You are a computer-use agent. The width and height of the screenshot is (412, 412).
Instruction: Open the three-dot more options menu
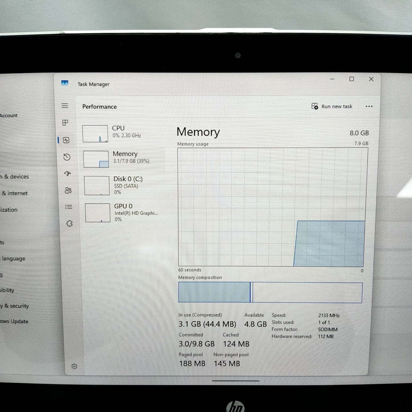tap(369, 106)
